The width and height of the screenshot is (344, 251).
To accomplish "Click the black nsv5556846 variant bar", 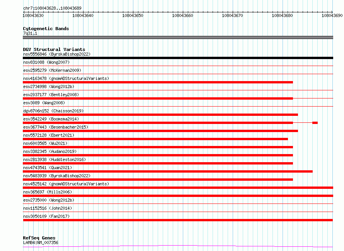I will click(178, 58).
